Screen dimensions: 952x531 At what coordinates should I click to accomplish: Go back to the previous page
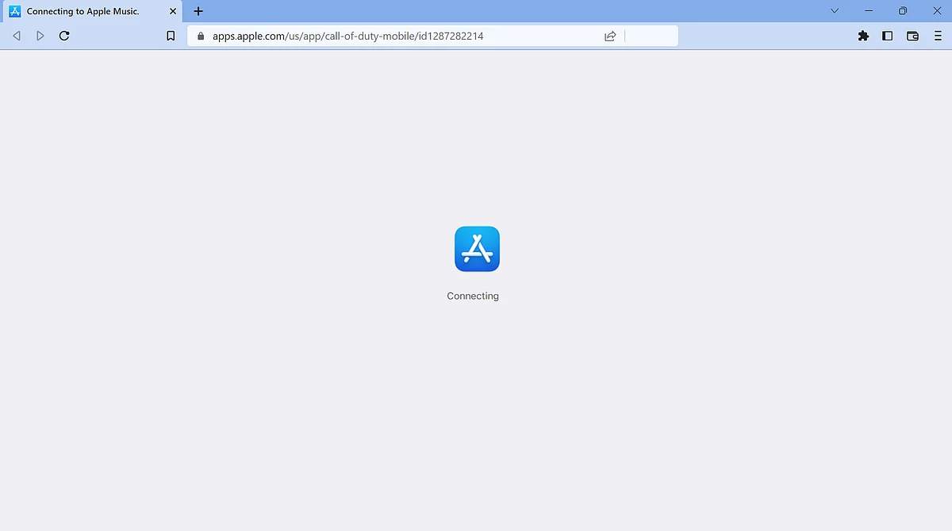(17, 36)
